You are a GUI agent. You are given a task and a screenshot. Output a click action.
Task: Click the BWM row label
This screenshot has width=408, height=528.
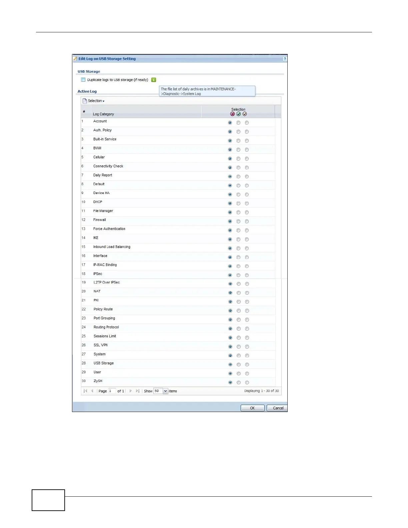(x=97, y=148)
